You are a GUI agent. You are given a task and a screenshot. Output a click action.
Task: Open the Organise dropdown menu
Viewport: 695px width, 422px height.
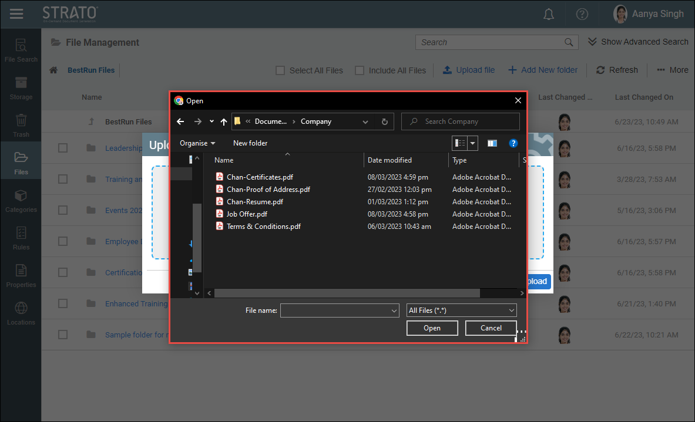pos(197,143)
